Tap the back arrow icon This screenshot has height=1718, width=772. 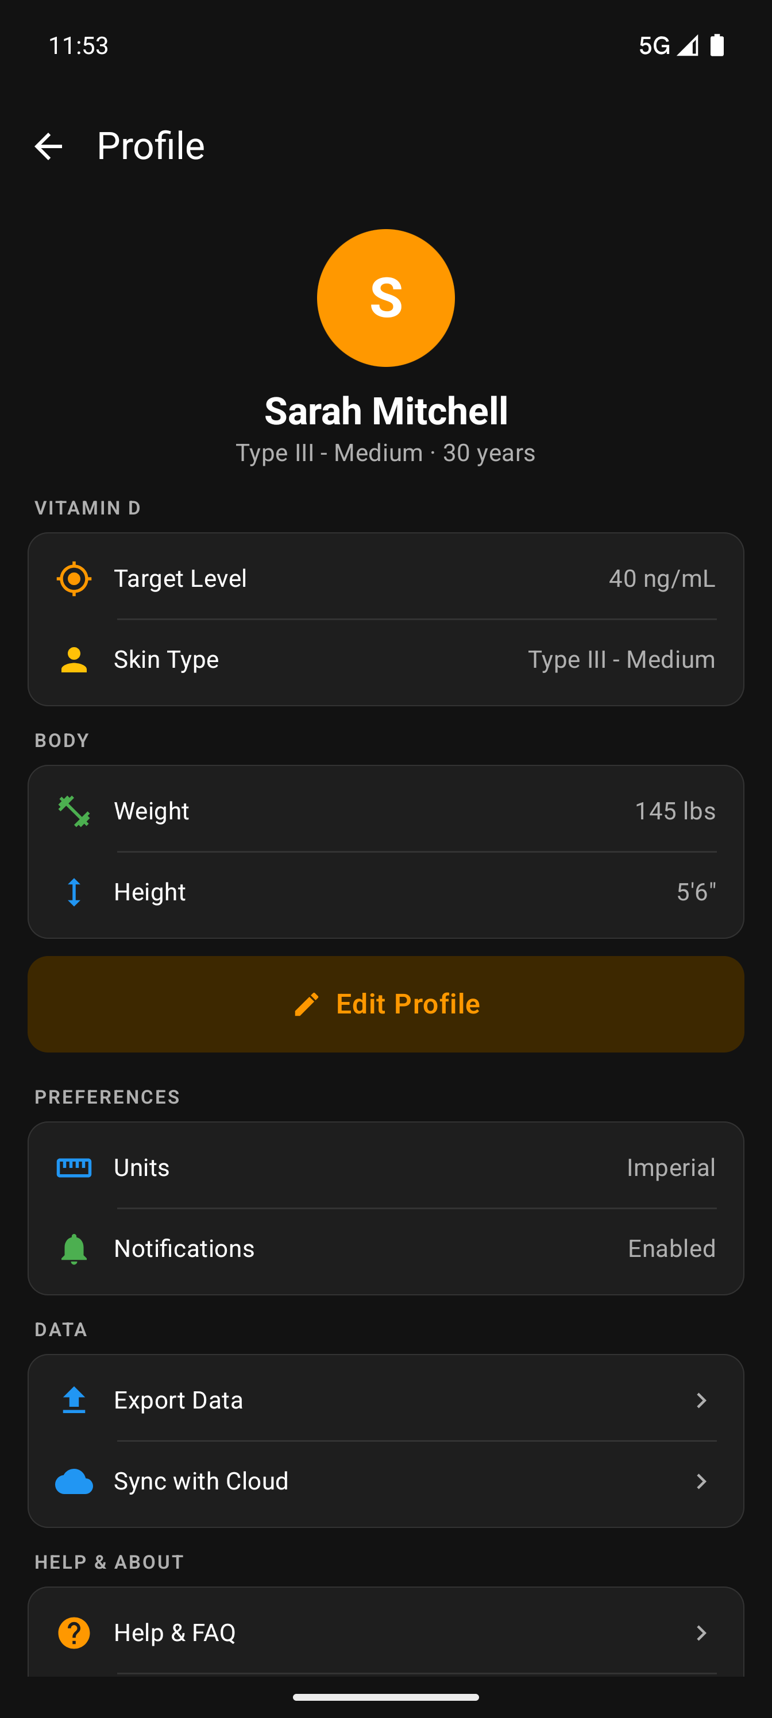pyautogui.click(x=48, y=146)
